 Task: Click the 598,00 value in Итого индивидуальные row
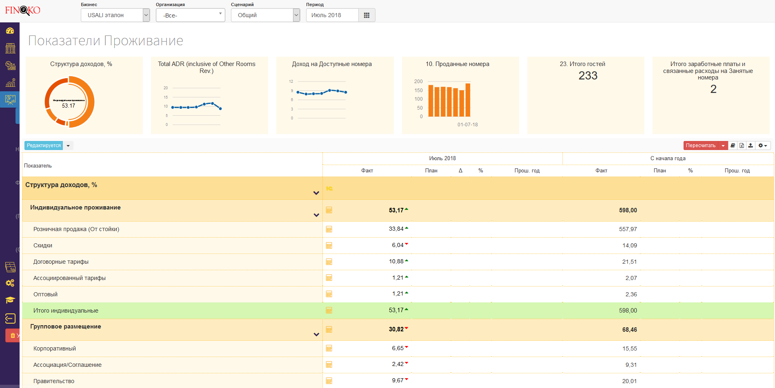628,311
